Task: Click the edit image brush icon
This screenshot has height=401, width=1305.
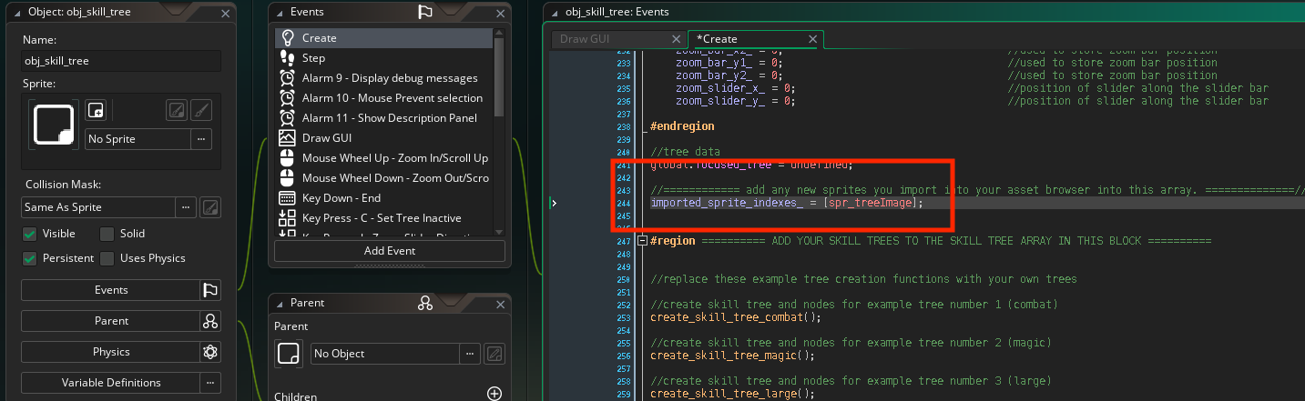Action: coord(202,111)
